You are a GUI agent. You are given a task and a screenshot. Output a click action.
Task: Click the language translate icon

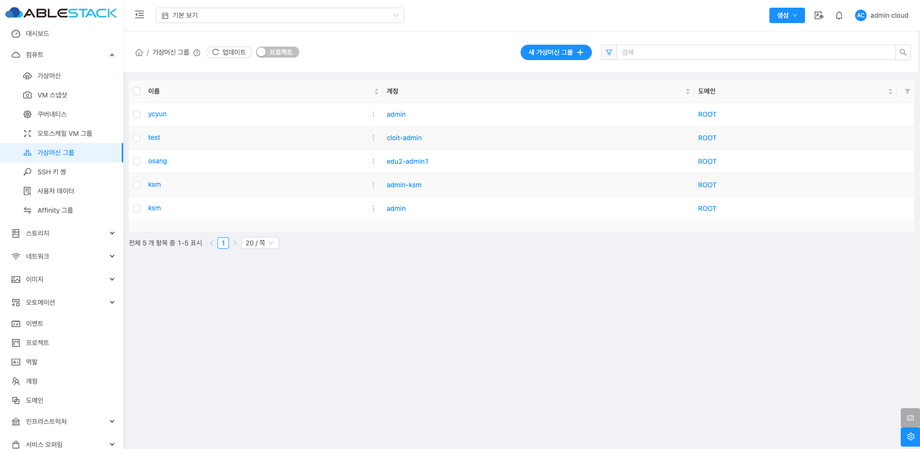click(819, 15)
